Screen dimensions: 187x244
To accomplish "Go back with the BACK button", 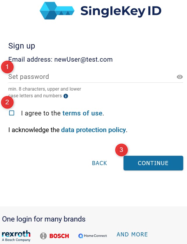I will (x=99, y=163).
